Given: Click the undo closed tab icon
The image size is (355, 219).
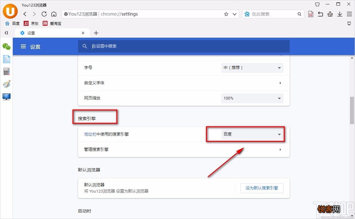Looking at the screenshot, I should point(320,14).
